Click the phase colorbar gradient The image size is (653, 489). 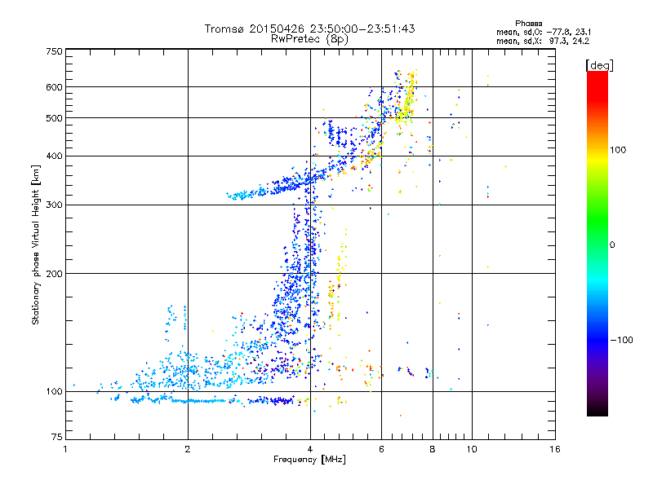click(597, 244)
